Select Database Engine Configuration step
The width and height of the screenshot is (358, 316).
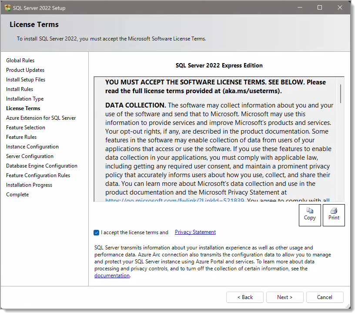tap(42, 166)
